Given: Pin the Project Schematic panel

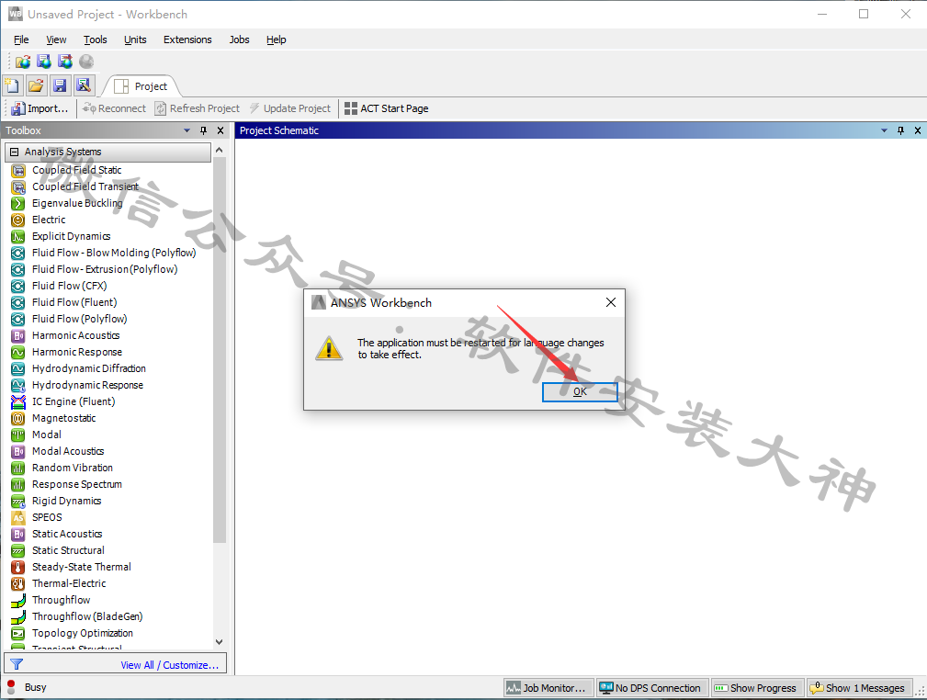Looking at the screenshot, I should click(x=900, y=130).
